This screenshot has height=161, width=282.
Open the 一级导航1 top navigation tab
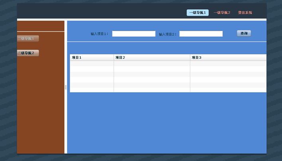pyautogui.click(x=198, y=13)
